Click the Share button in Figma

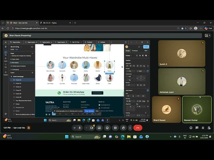click(146, 47)
